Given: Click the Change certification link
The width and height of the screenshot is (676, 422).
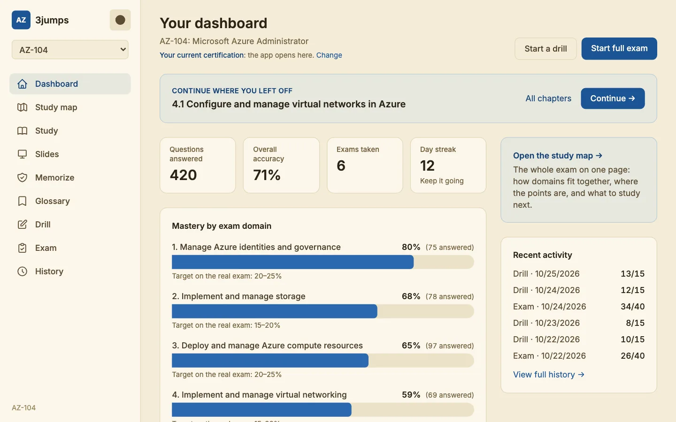Looking at the screenshot, I should point(329,55).
